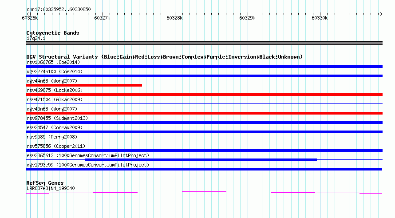
Task: Open nsv575856 (Cooper2011) variant label
Action: coord(56,146)
